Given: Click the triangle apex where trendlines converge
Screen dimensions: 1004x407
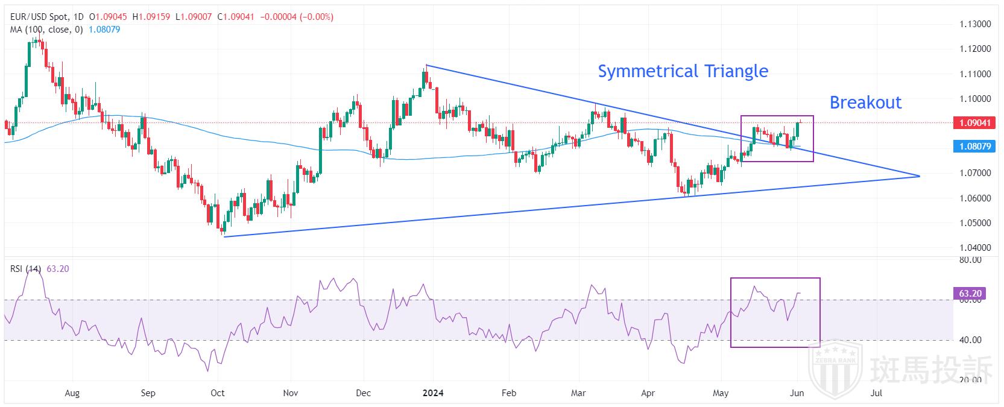Looking at the screenshot, I should [x=918, y=176].
